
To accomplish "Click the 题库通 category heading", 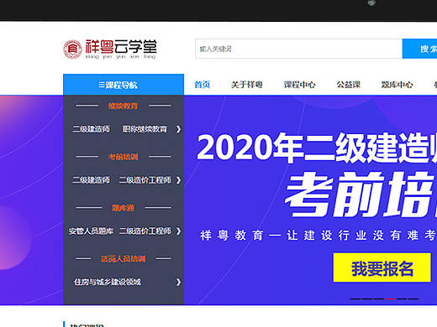I will [x=123, y=208].
